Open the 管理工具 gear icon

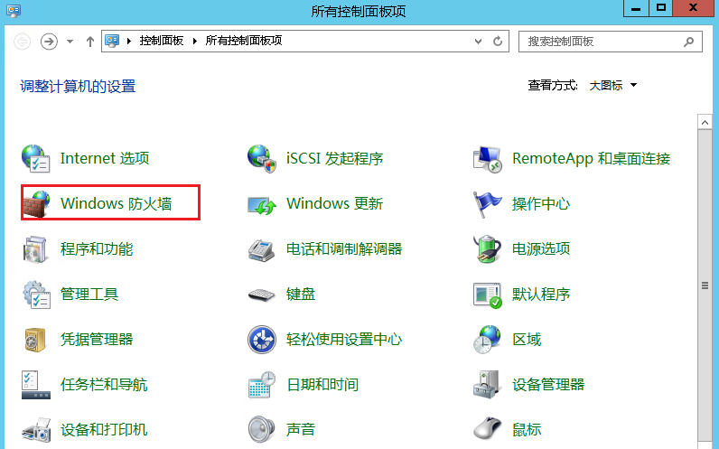[36, 295]
